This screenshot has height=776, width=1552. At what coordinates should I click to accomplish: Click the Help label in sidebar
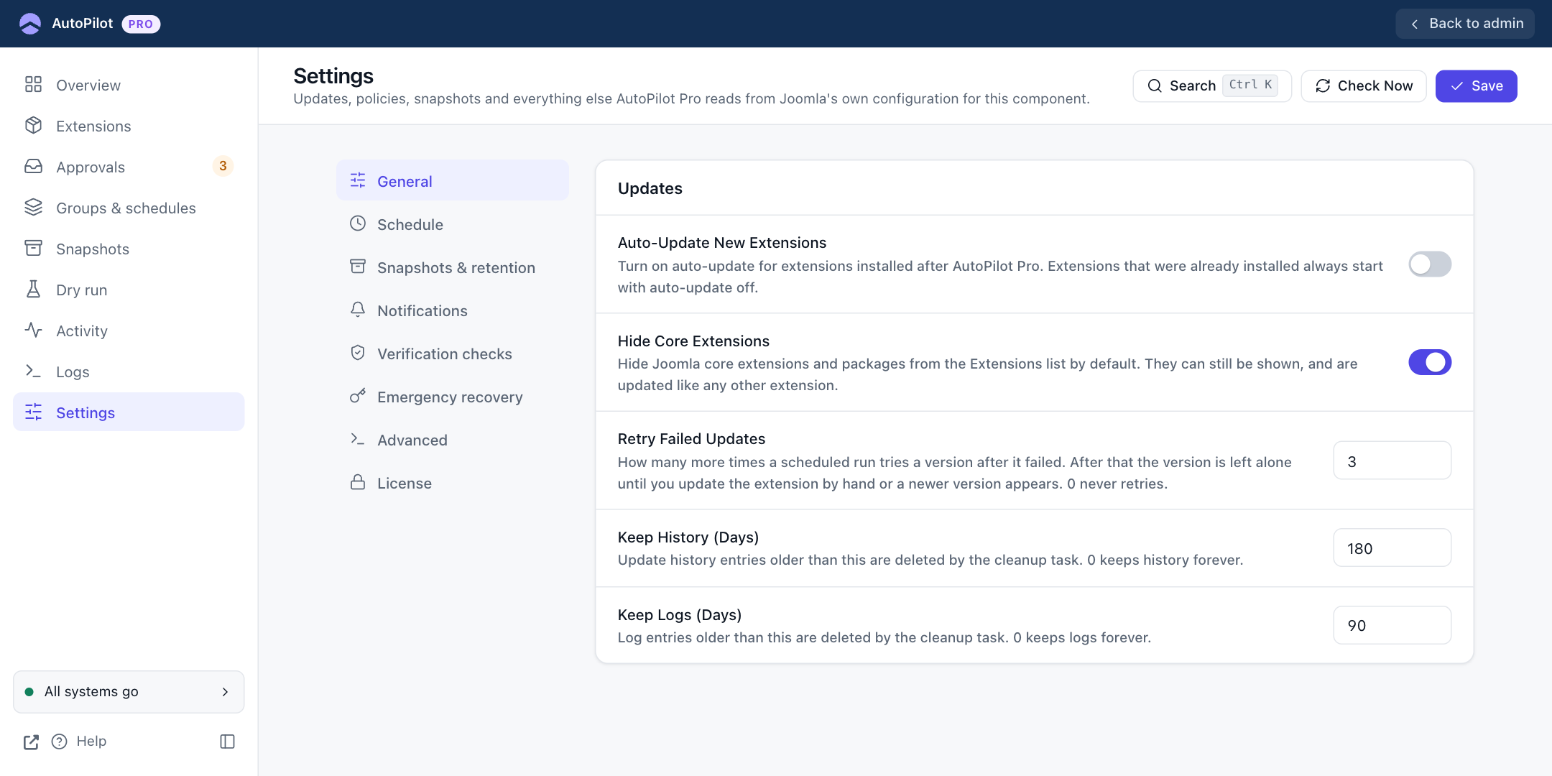[x=91, y=741]
